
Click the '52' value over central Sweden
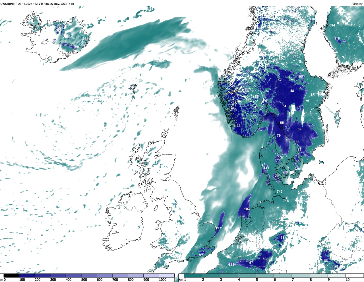280,80
